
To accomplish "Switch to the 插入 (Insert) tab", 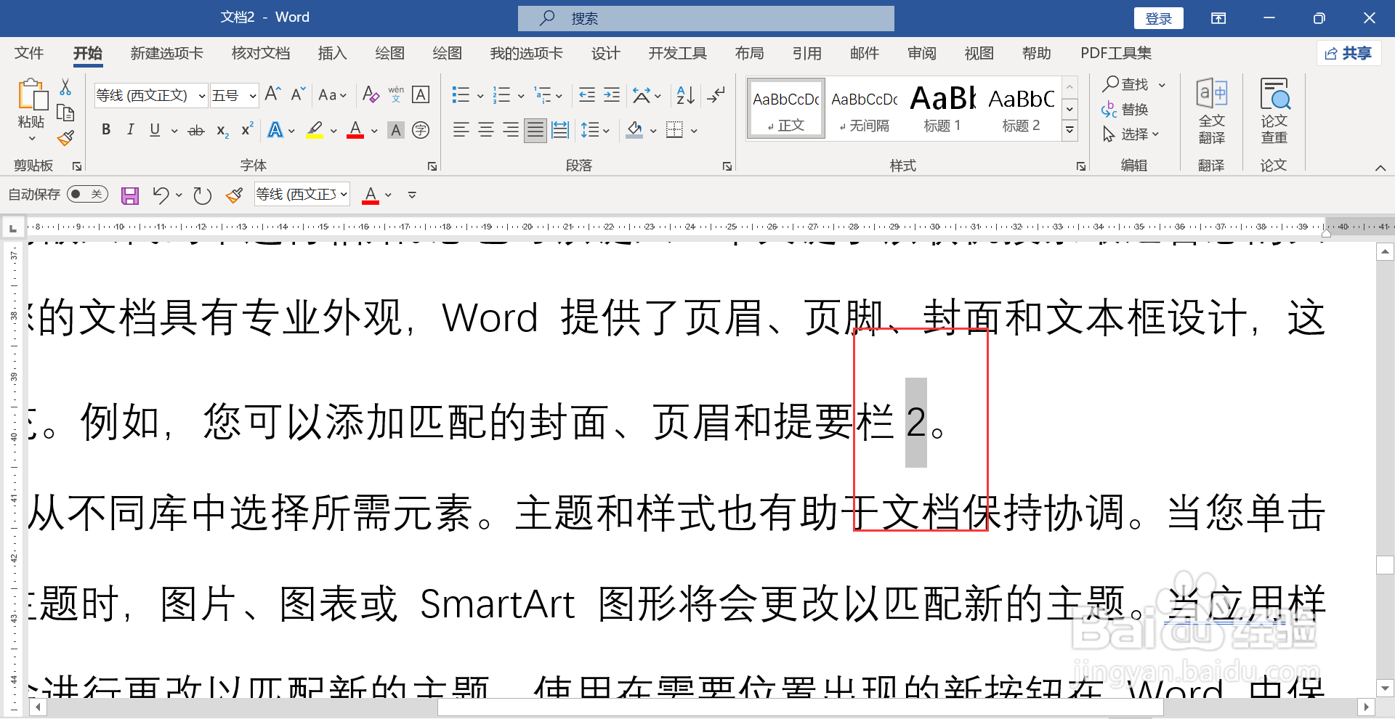I will click(x=332, y=53).
